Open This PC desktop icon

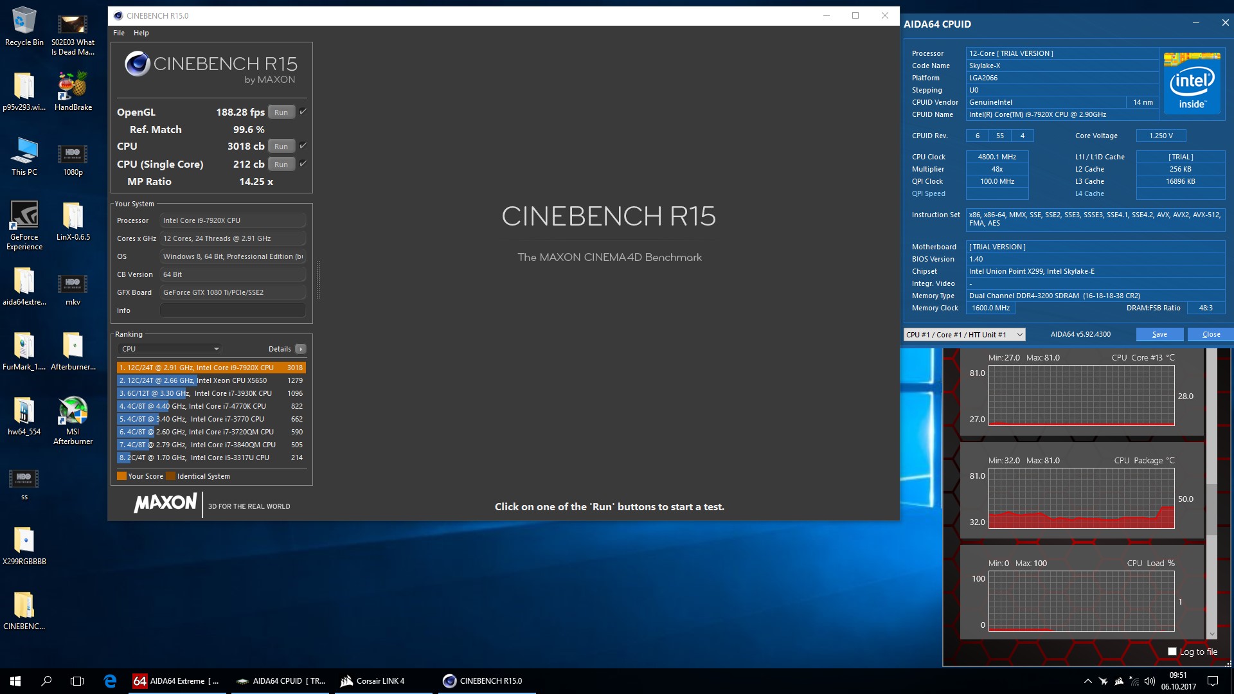tap(24, 156)
